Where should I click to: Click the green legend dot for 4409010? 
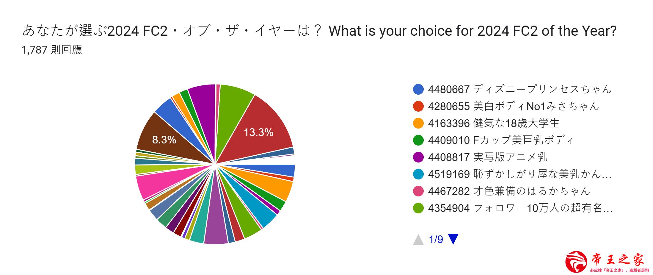(x=418, y=140)
